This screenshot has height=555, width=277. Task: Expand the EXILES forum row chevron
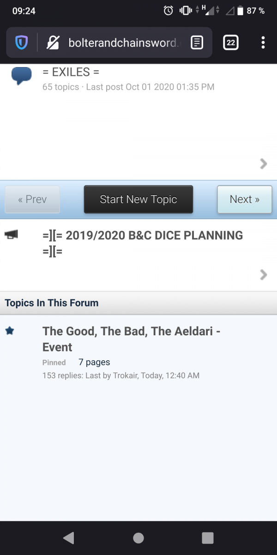(264, 163)
